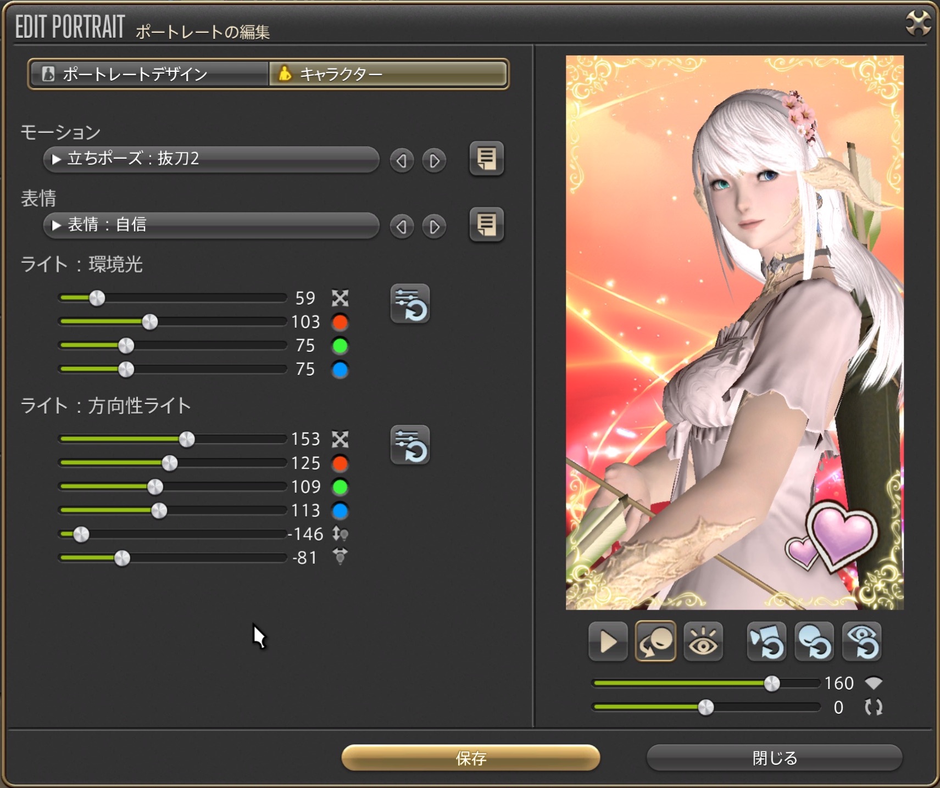Click the ambient brightness value 59
This screenshot has height=788, width=940.
(305, 298)
